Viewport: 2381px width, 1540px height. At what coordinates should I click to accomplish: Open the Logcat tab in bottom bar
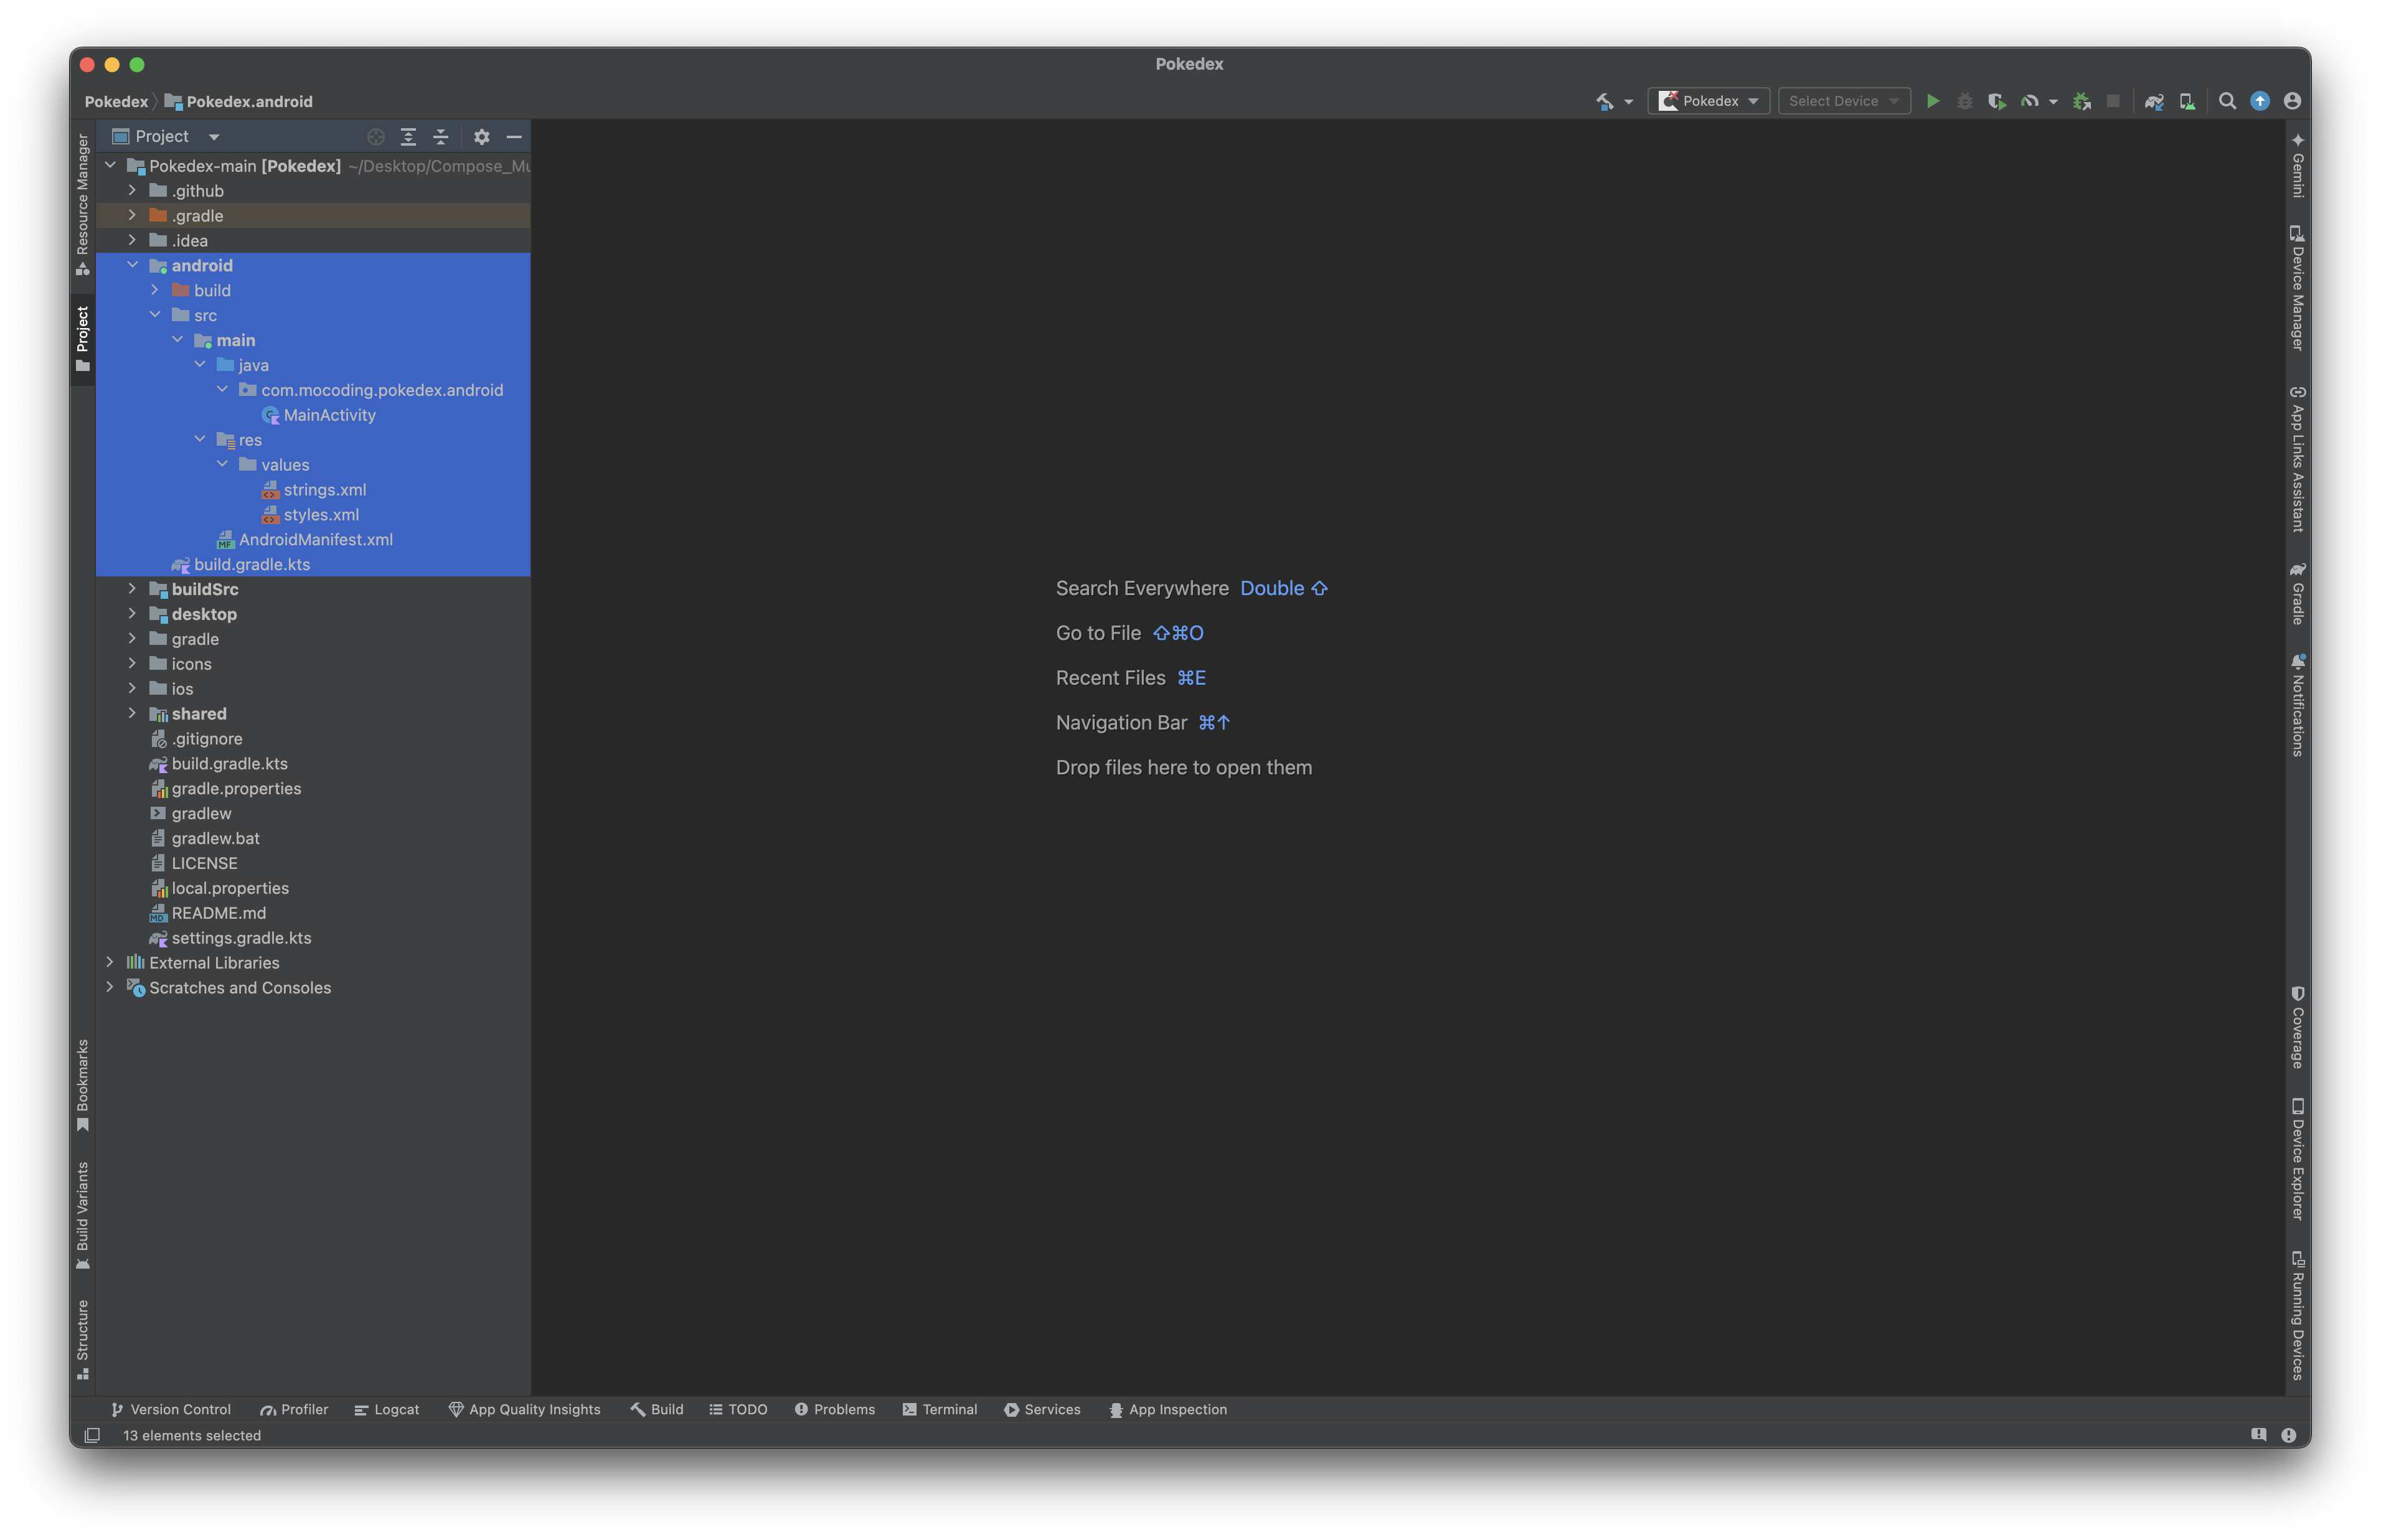click(387, 1409)
